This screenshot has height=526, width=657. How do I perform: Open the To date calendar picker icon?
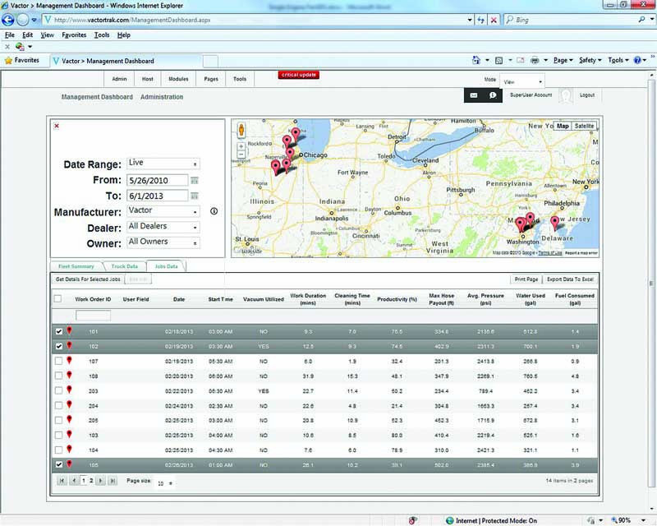(x=195, y=196)
